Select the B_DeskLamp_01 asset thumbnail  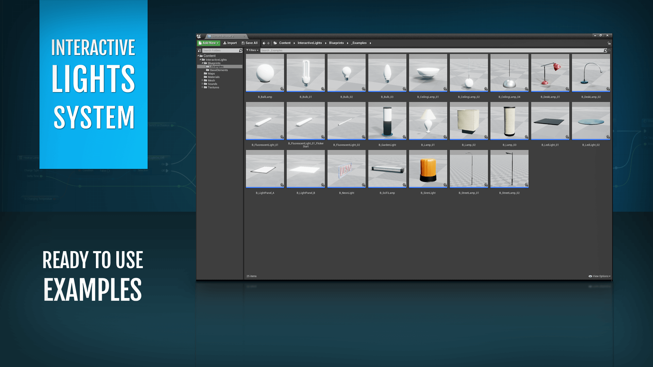pos(550,73)
